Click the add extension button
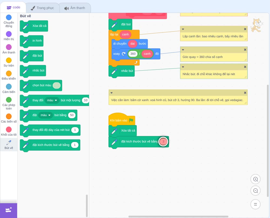Image resolution: width=270 pixels, height=218 pixels. coord(9,210)
